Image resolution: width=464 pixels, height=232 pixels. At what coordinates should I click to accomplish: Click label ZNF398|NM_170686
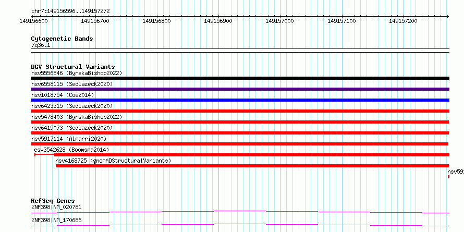pyautogui.click(x=56, y=220)
